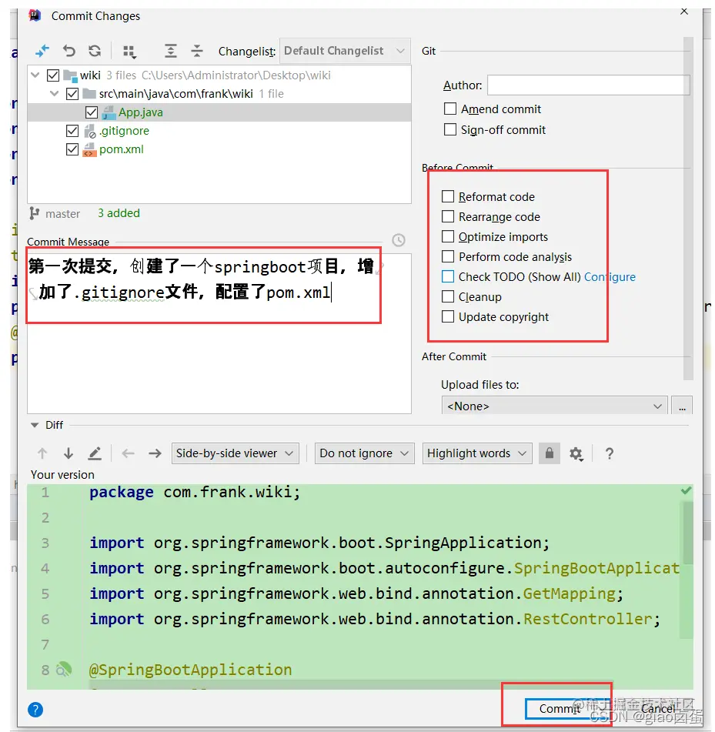Image resolution: width=715 pixels, height=732 pixels.
Task: Click into the commit message text area
Action: coord(219,333)
